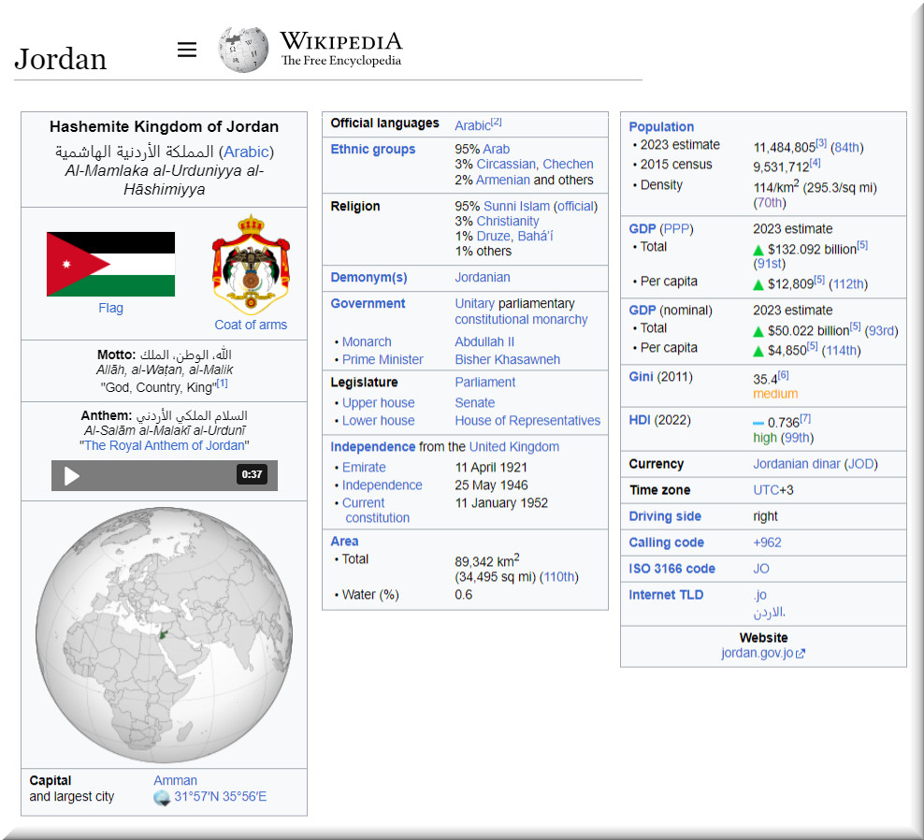Open the Jordanian dinar link

tap(797, 464)
